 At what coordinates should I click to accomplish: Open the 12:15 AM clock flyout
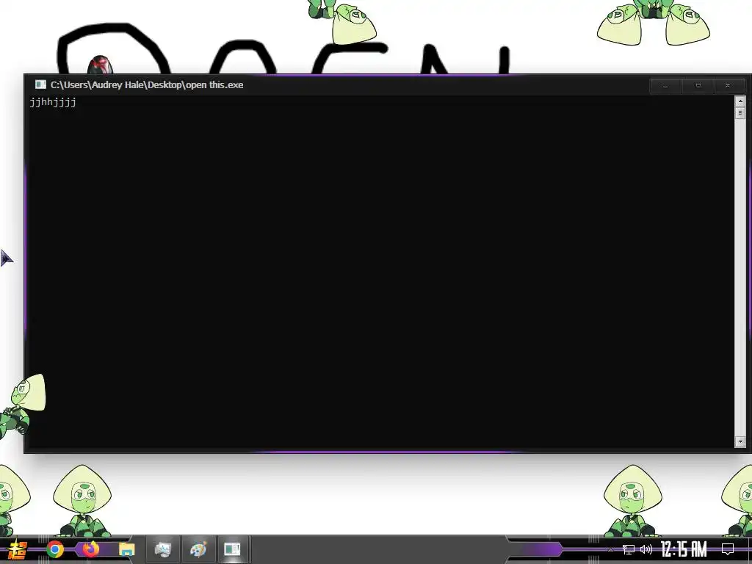click(x=684, y=549)
